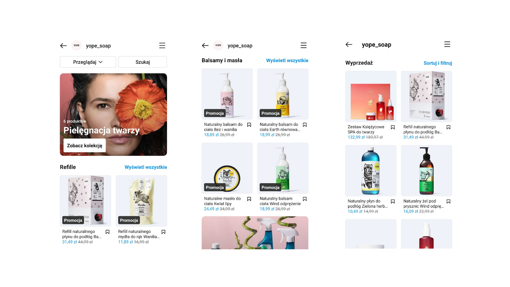Tap yope_soap avatar on the middle screen

pos(218,45)
